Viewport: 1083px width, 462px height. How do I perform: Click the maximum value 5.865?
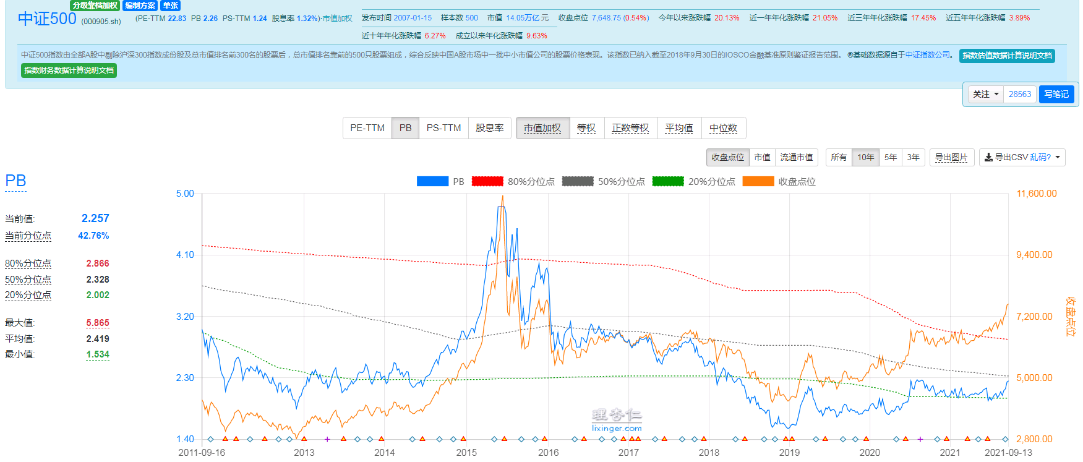pos(98,323)
